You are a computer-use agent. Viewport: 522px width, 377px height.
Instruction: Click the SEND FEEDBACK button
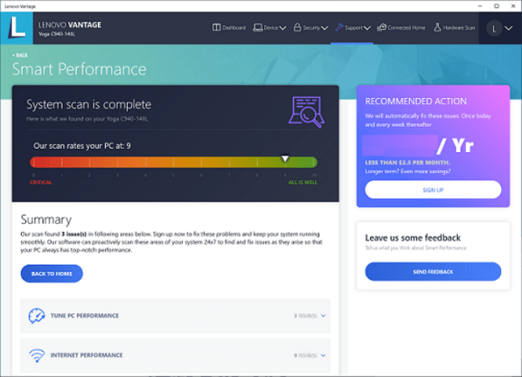pyautogui.click(x=433, y=272)
